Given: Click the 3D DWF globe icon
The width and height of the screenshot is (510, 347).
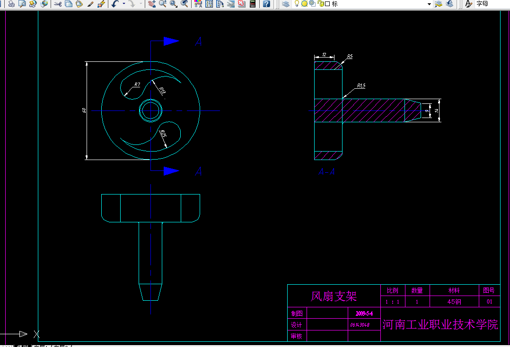Looking at the screenshot, I should [x=44, y=4].
